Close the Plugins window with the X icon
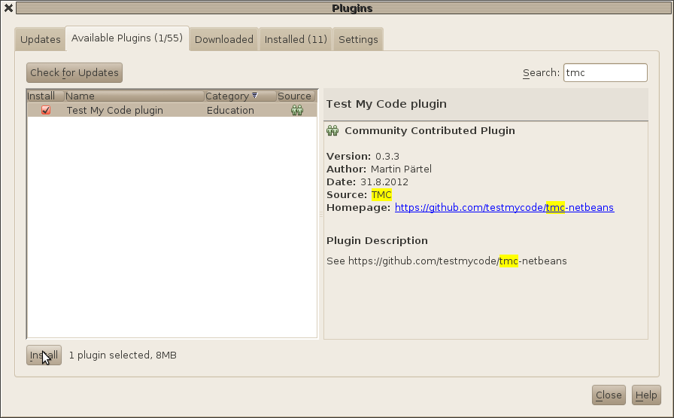674x418 pixels. 8,8
